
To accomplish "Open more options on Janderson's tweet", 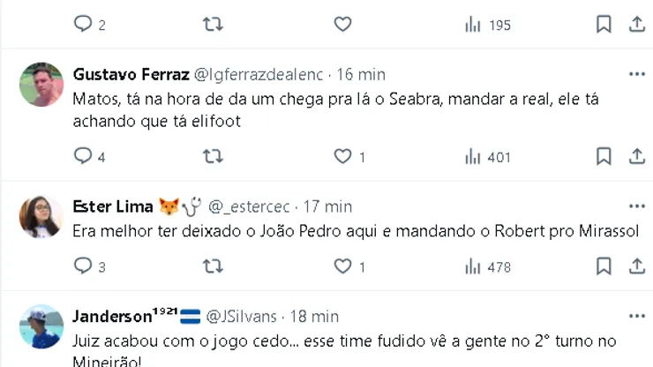I will pyautogui.click(x=637, y=316).
